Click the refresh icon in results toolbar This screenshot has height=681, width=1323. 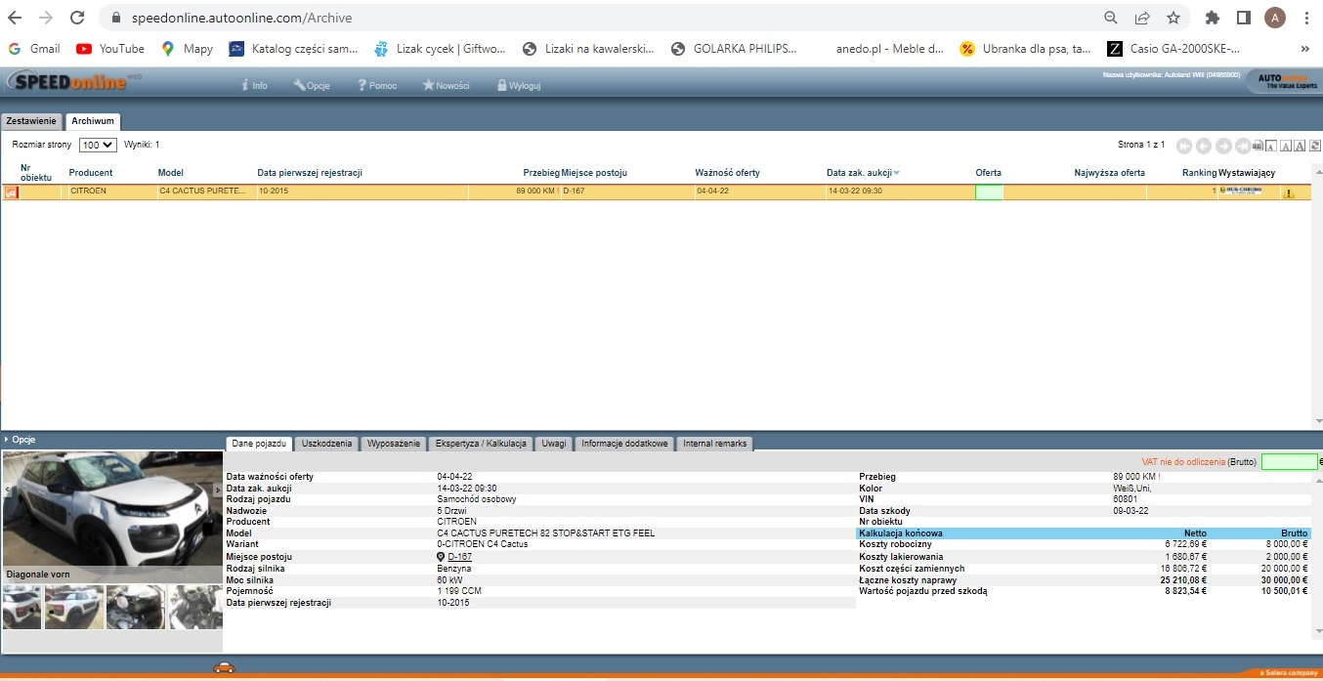(x=1315, y=146)
